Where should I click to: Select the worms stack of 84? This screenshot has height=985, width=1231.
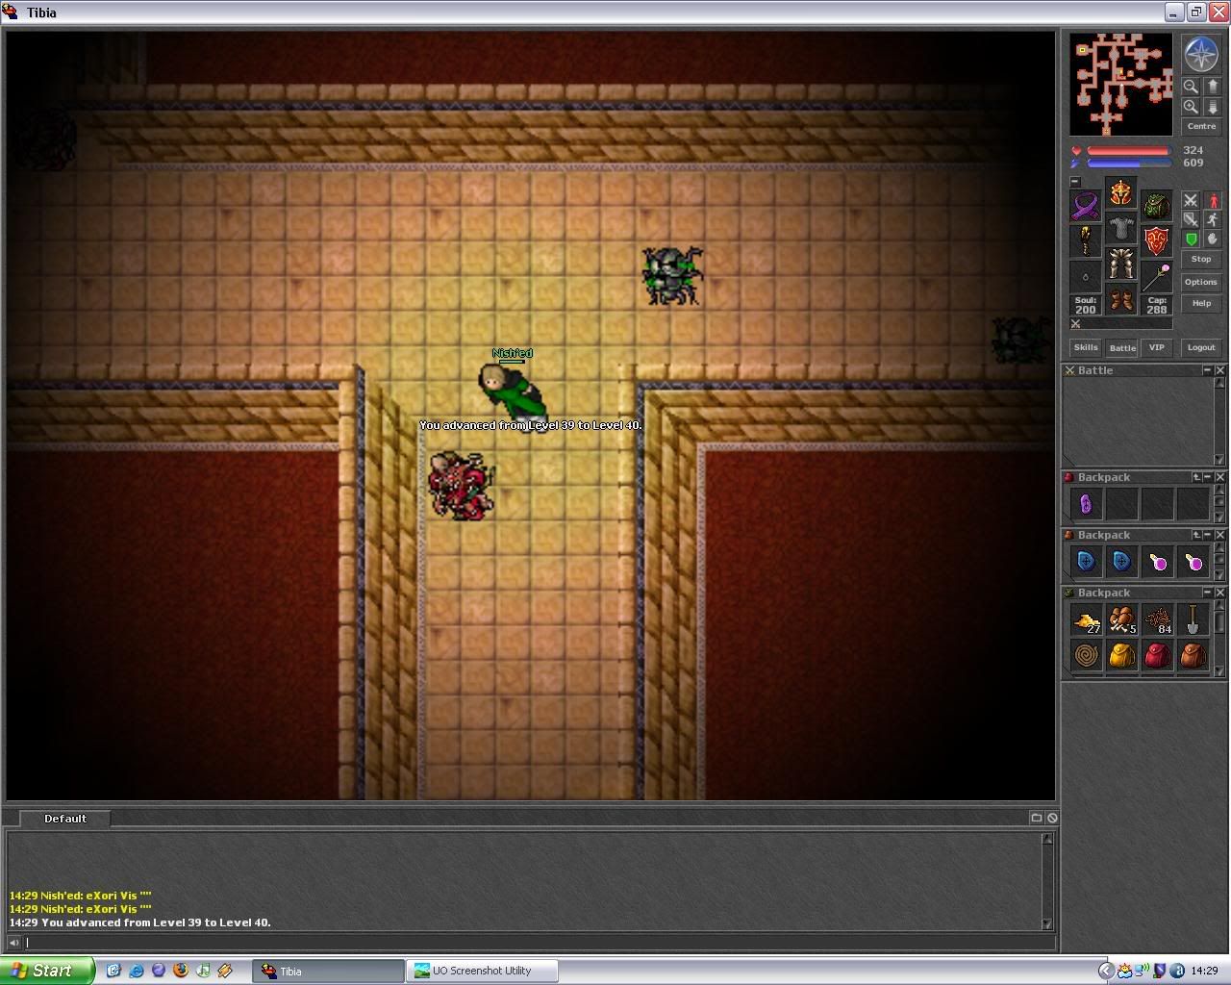coord(1157,619)
